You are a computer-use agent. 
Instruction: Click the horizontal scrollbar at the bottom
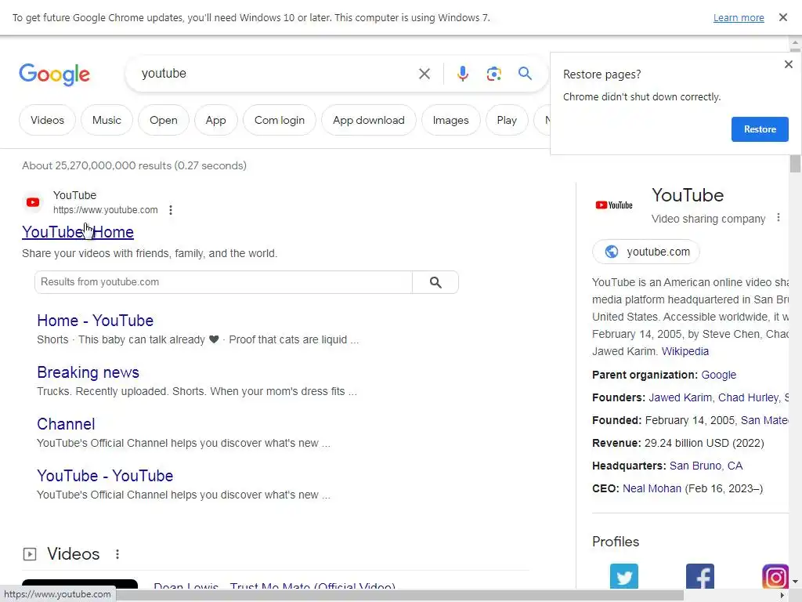(x=399, y=595)
